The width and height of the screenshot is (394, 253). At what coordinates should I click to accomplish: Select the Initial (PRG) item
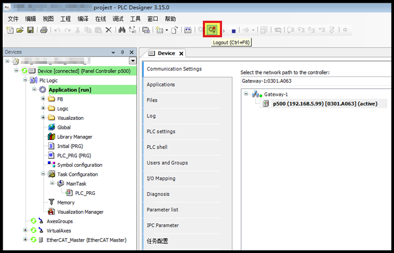point(70,146)
